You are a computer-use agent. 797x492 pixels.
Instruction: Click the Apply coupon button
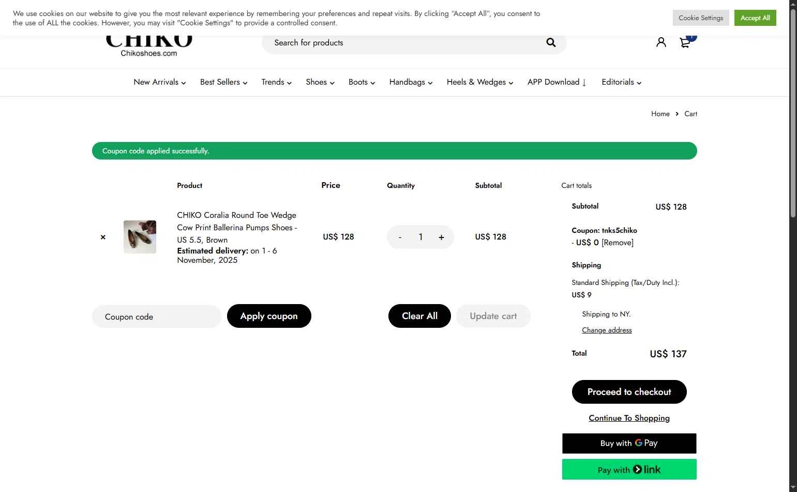[x=269, y=316]
